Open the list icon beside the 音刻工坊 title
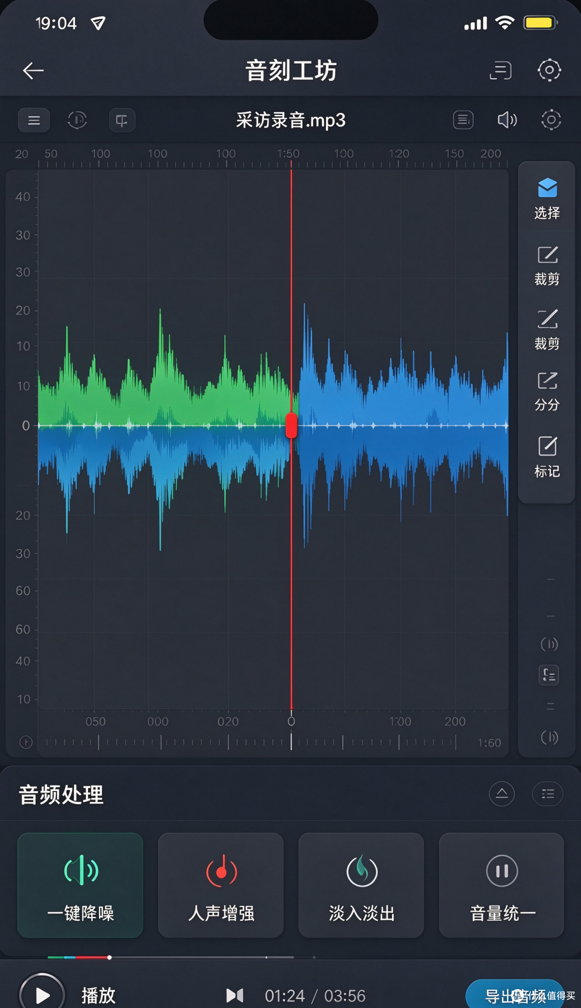This screenshot has width=581, height=1008. point(500,71)
